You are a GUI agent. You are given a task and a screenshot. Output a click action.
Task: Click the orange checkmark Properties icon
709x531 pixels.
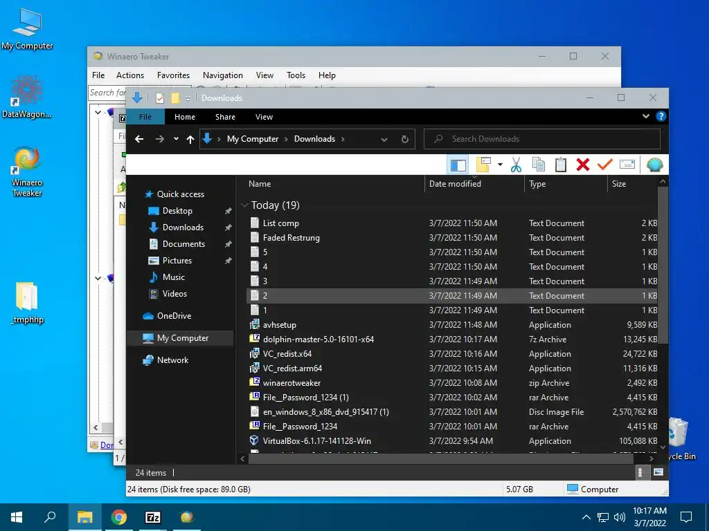click(x=604, y=165)
